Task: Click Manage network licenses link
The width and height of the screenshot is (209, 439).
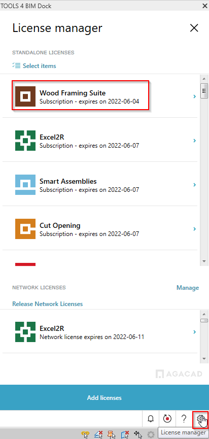Action: click(188, 288)
